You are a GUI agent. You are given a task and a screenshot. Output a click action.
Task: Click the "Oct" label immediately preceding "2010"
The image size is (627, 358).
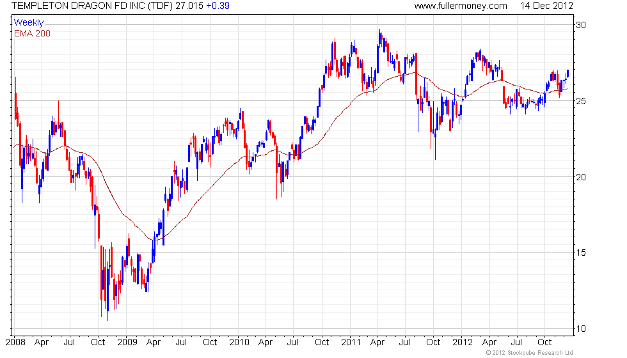pyautogui.click(x=210, y=343)
